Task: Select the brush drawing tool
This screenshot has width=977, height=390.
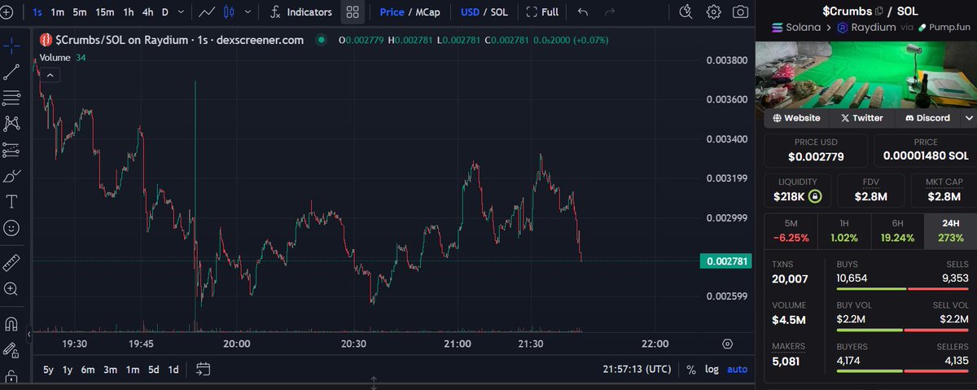Action: [x=11, y=176]
